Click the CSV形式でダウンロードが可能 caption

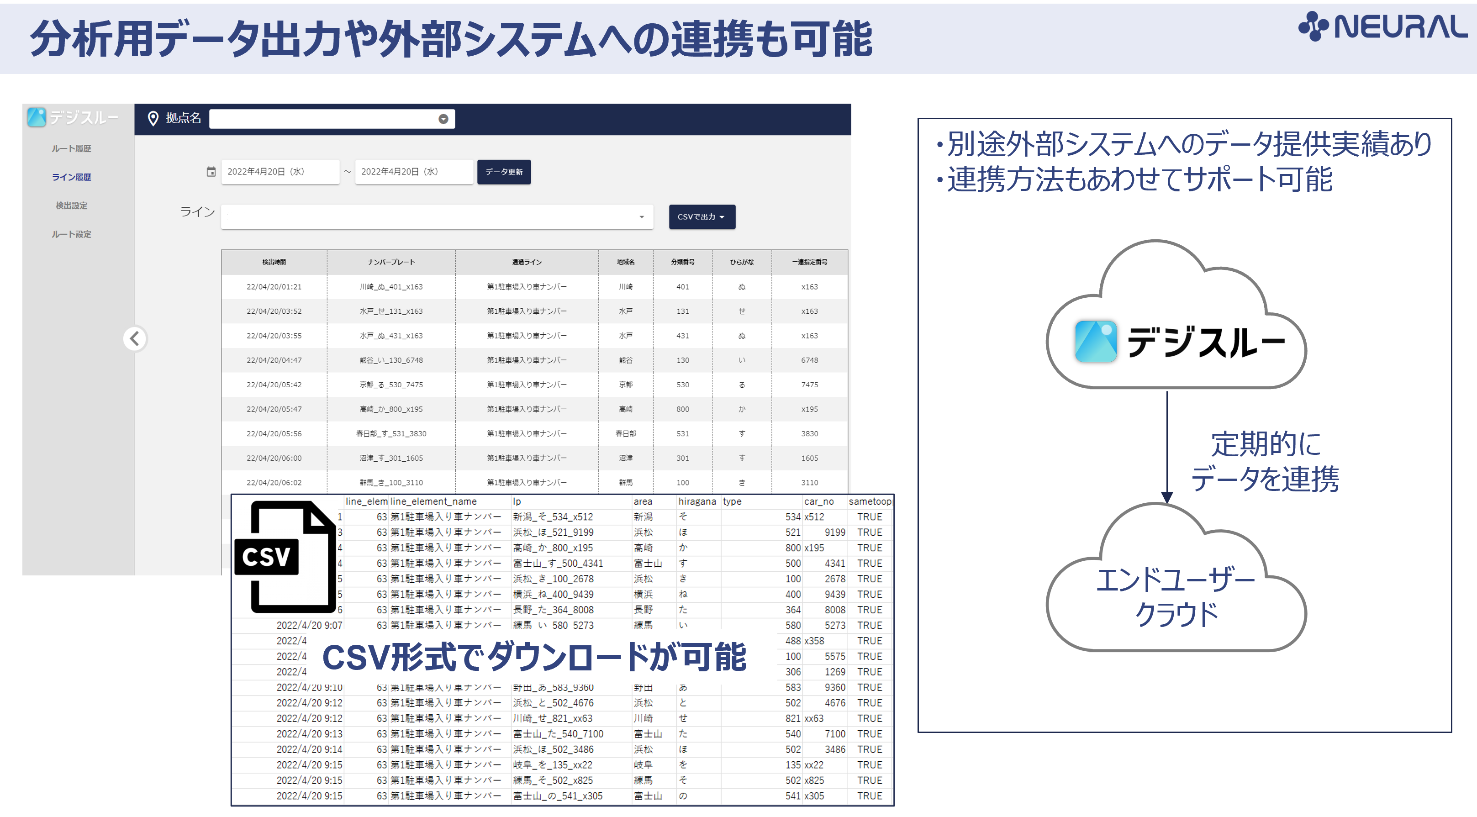pyautogui.click(x=534, y=656)
